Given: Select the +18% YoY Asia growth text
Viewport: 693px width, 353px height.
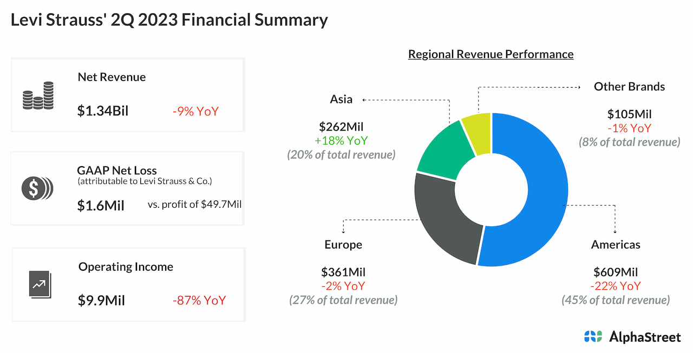Looking at the screenshot, I should (x=341, y=141).
